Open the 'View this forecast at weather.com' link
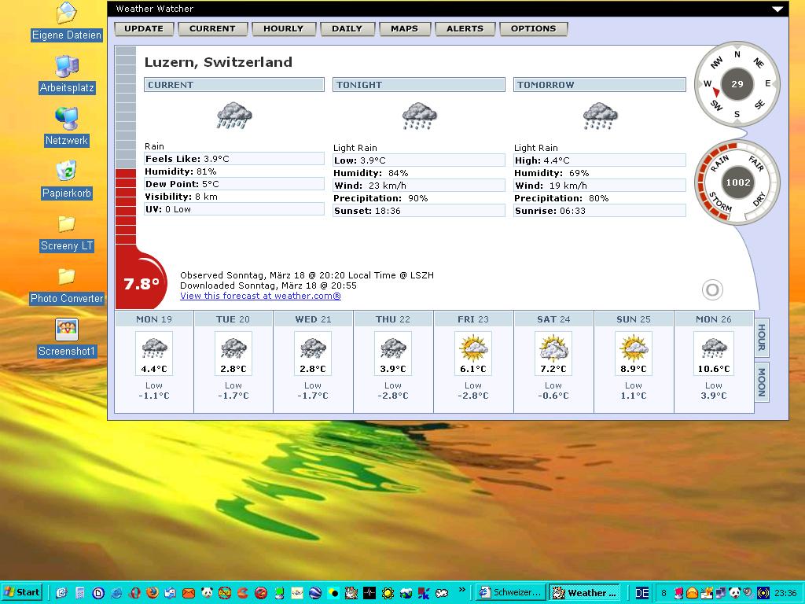Image resolution: width=805 pixels, height=604 pixels. pyautogui.click(x=260, y=296)
